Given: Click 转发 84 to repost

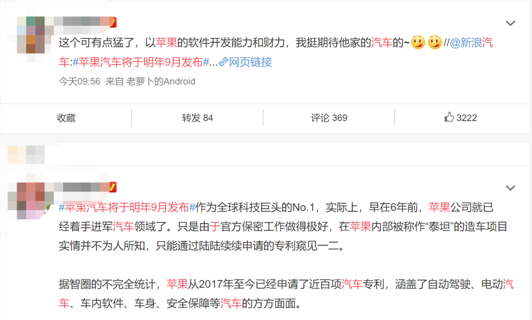Looking at the screenshot, I should pos(198,118).
